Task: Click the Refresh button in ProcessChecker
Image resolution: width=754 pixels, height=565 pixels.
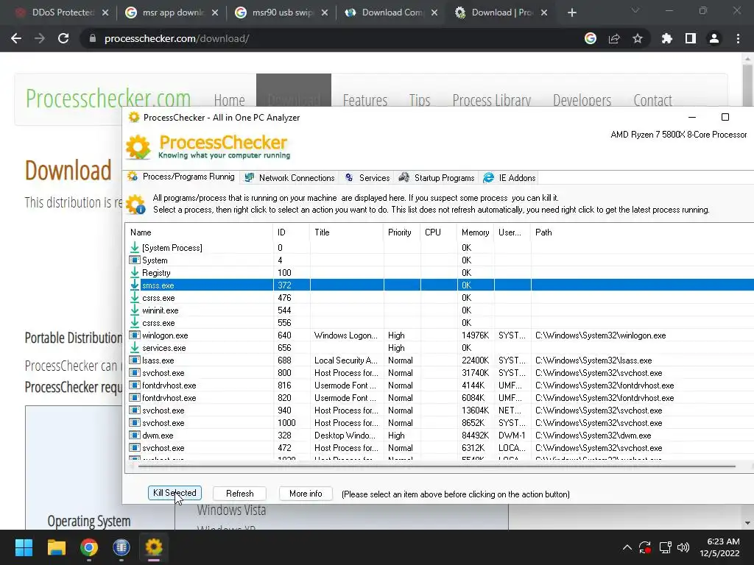Action: 239,494
